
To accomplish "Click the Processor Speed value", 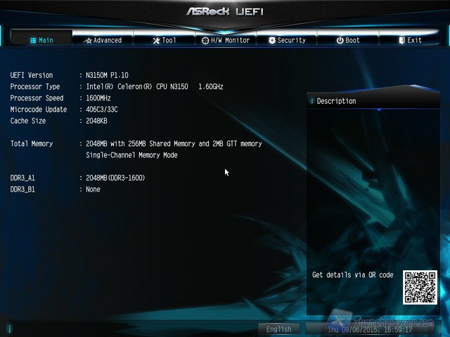I will 98,98.
